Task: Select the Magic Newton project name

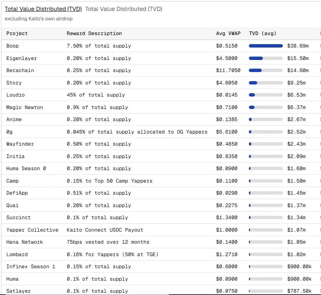Action: click(x=25, y=108)
